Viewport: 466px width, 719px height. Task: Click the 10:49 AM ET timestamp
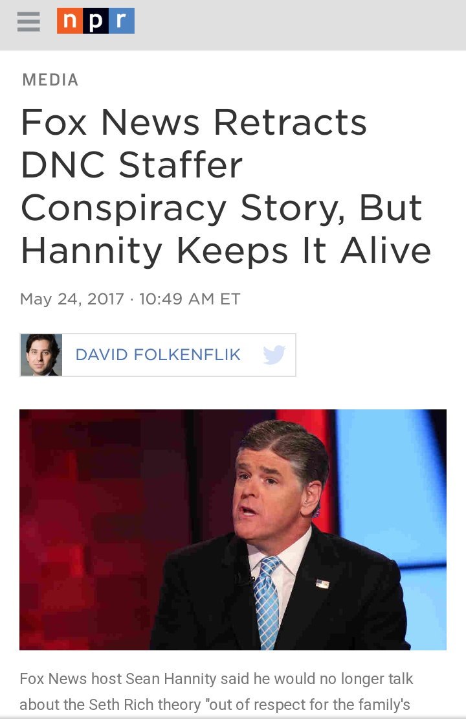190,299
